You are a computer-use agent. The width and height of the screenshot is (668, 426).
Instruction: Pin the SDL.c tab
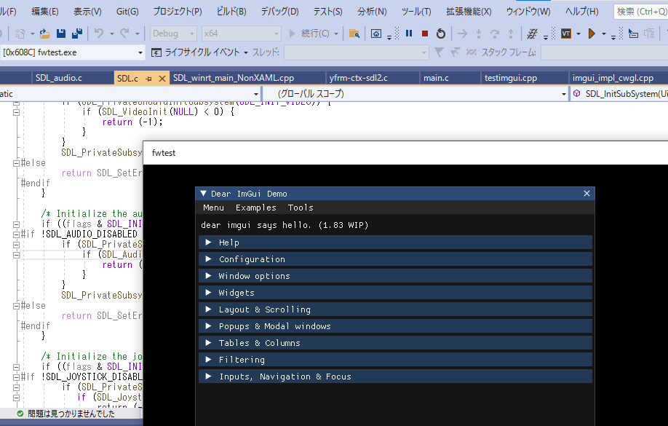pos(148,79)
